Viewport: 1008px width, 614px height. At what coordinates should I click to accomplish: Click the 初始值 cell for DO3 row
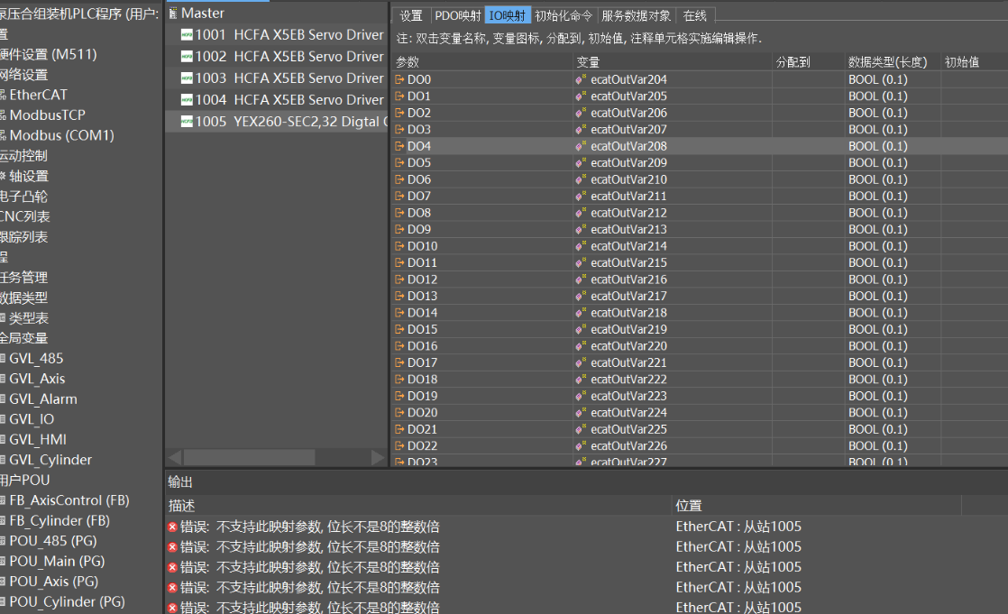click(974, 130)
